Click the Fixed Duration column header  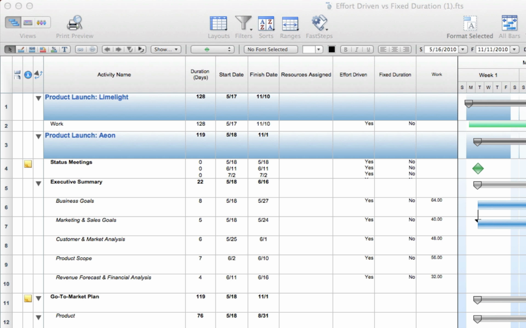[x=395, y=75]
